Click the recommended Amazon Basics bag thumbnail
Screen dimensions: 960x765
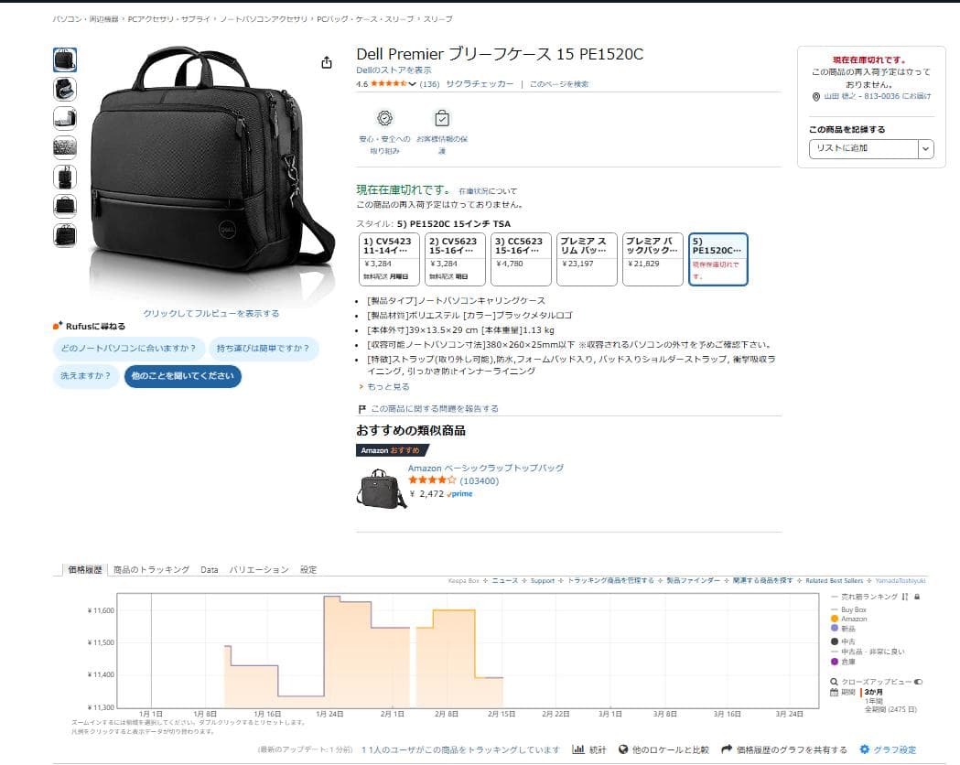point(380,489)
